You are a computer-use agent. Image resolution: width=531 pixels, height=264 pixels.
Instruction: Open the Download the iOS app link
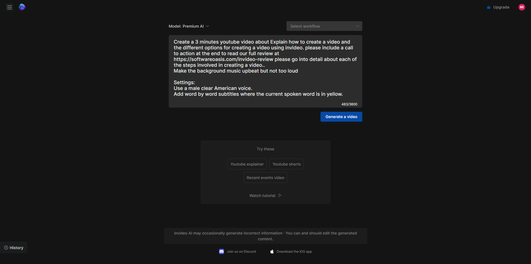tap(294, 252)
